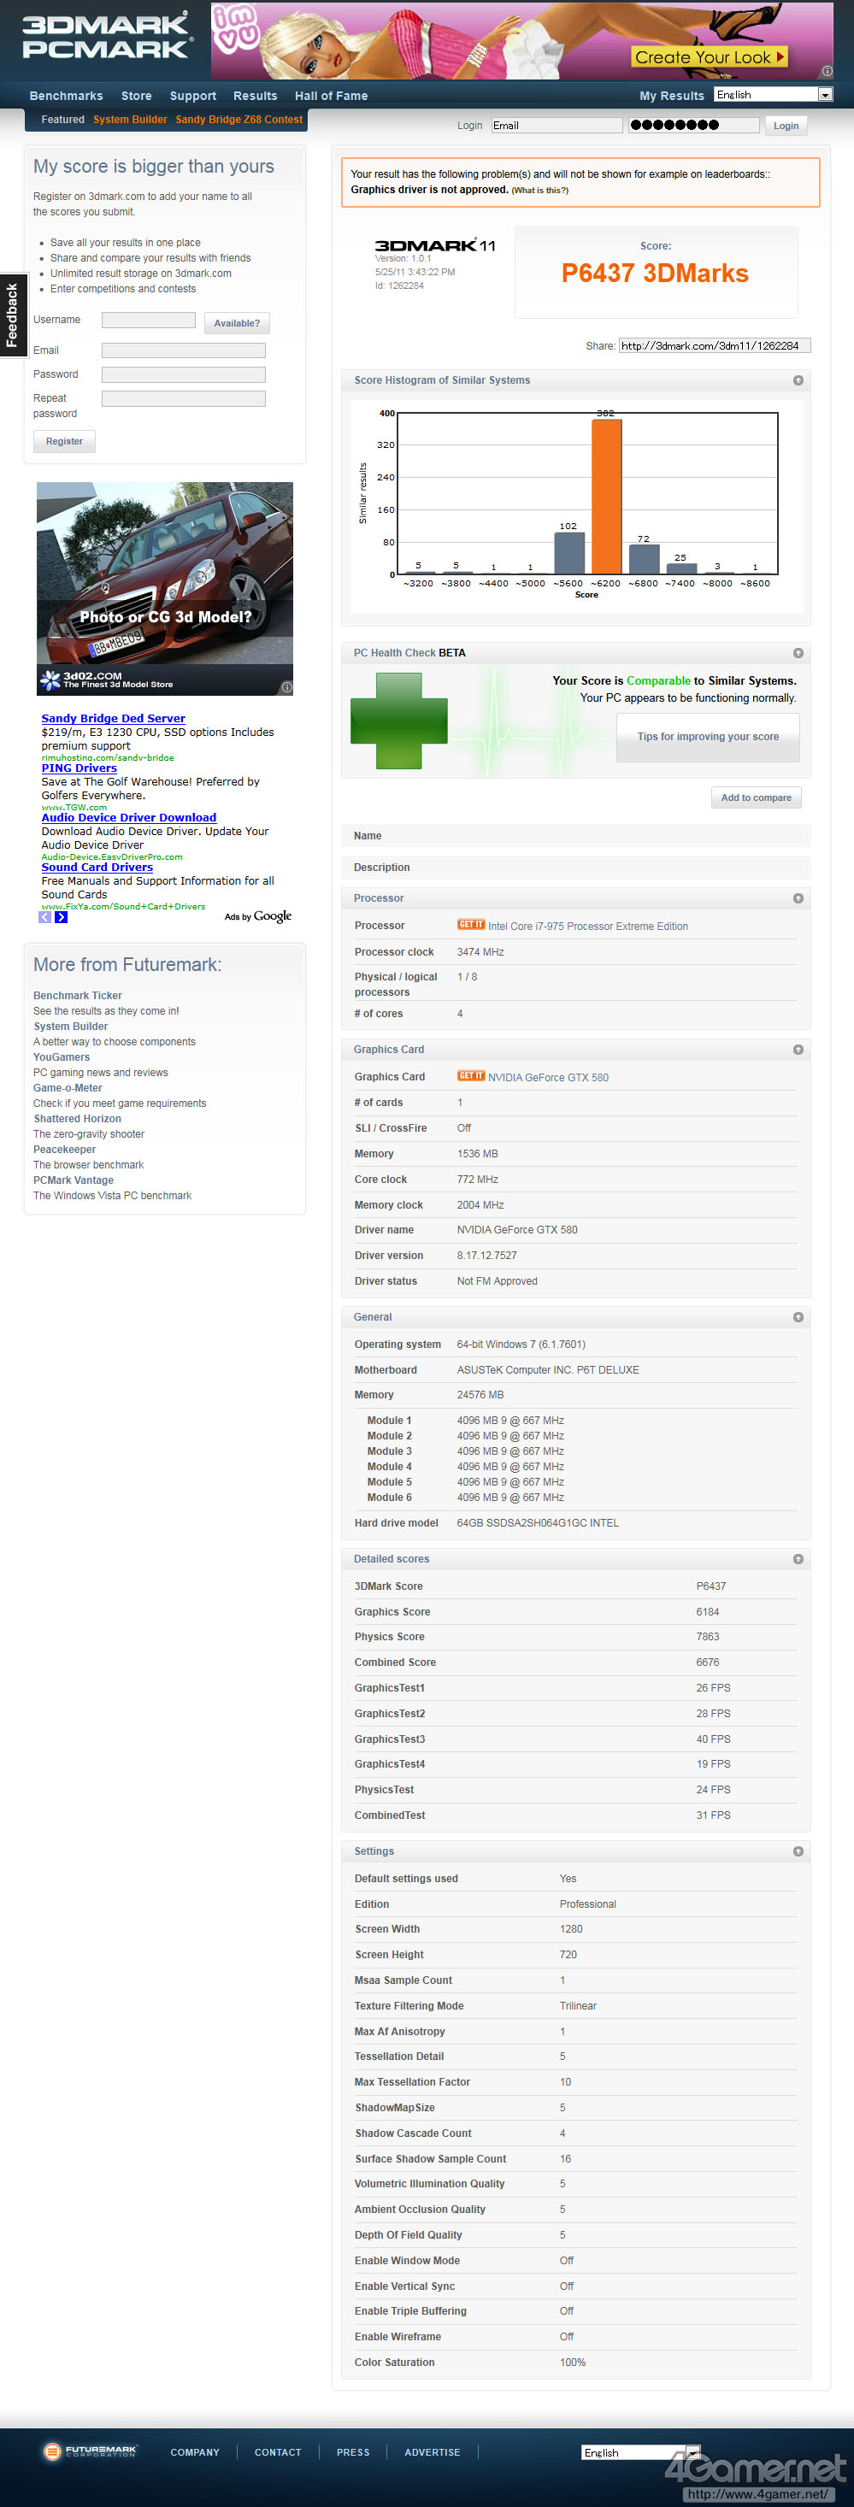Click the Login button
The width and height of the screenshot is (854, 2507).
point(786,126)
